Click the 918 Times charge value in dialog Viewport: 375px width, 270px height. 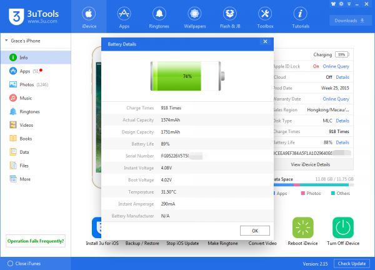(x=171, y=108)
